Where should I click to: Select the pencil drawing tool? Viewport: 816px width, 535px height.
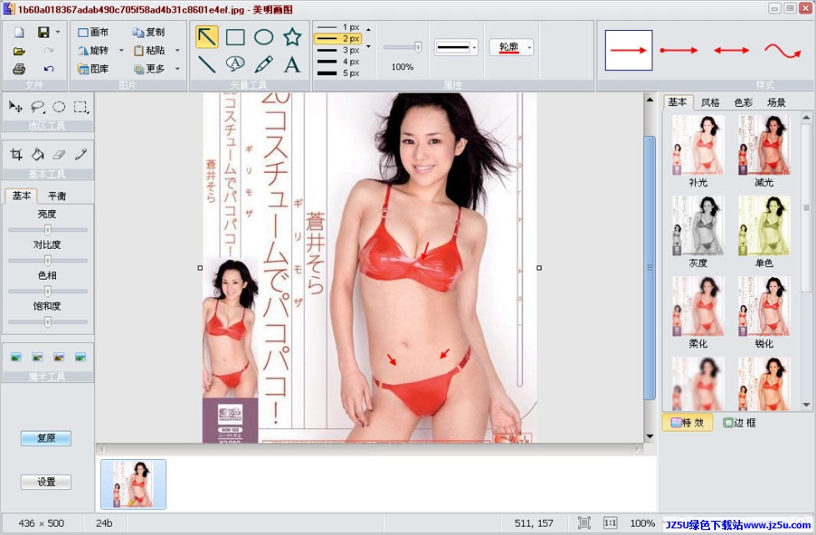[x=264, y=64]
